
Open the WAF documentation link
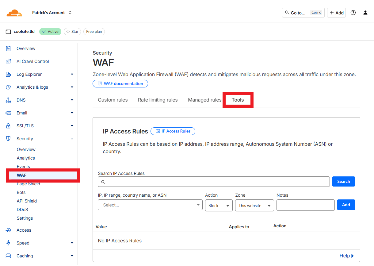click(120, 83)
